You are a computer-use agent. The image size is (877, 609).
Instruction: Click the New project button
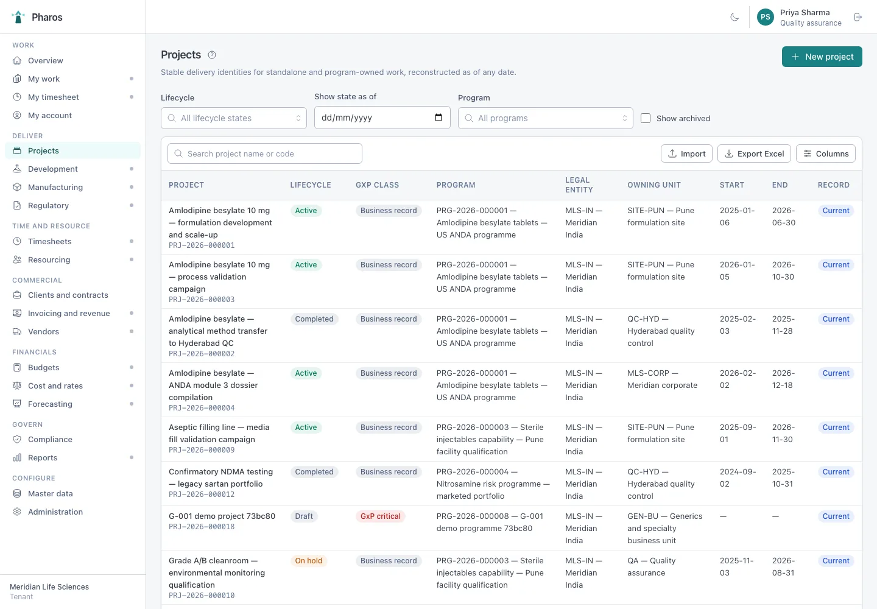pyautogui.click(x=822, y=57)
